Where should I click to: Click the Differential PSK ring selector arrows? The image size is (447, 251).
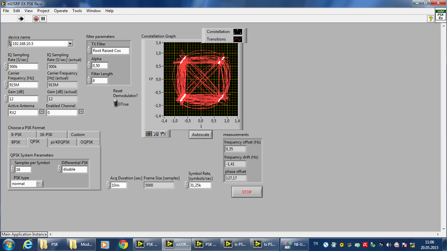pyautogui.click(x=60, y=169)
